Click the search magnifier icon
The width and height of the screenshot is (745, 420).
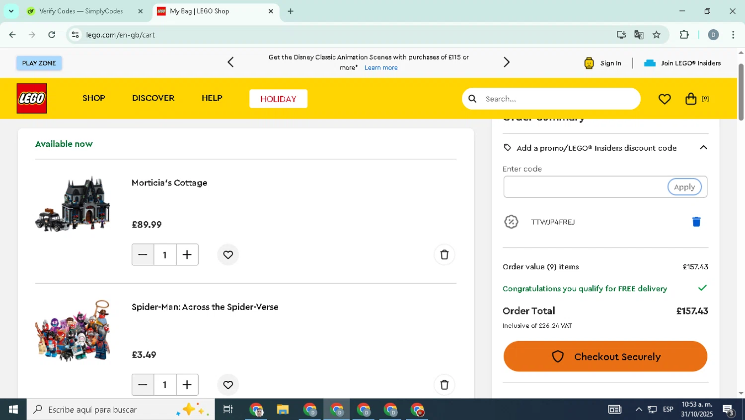473,99
